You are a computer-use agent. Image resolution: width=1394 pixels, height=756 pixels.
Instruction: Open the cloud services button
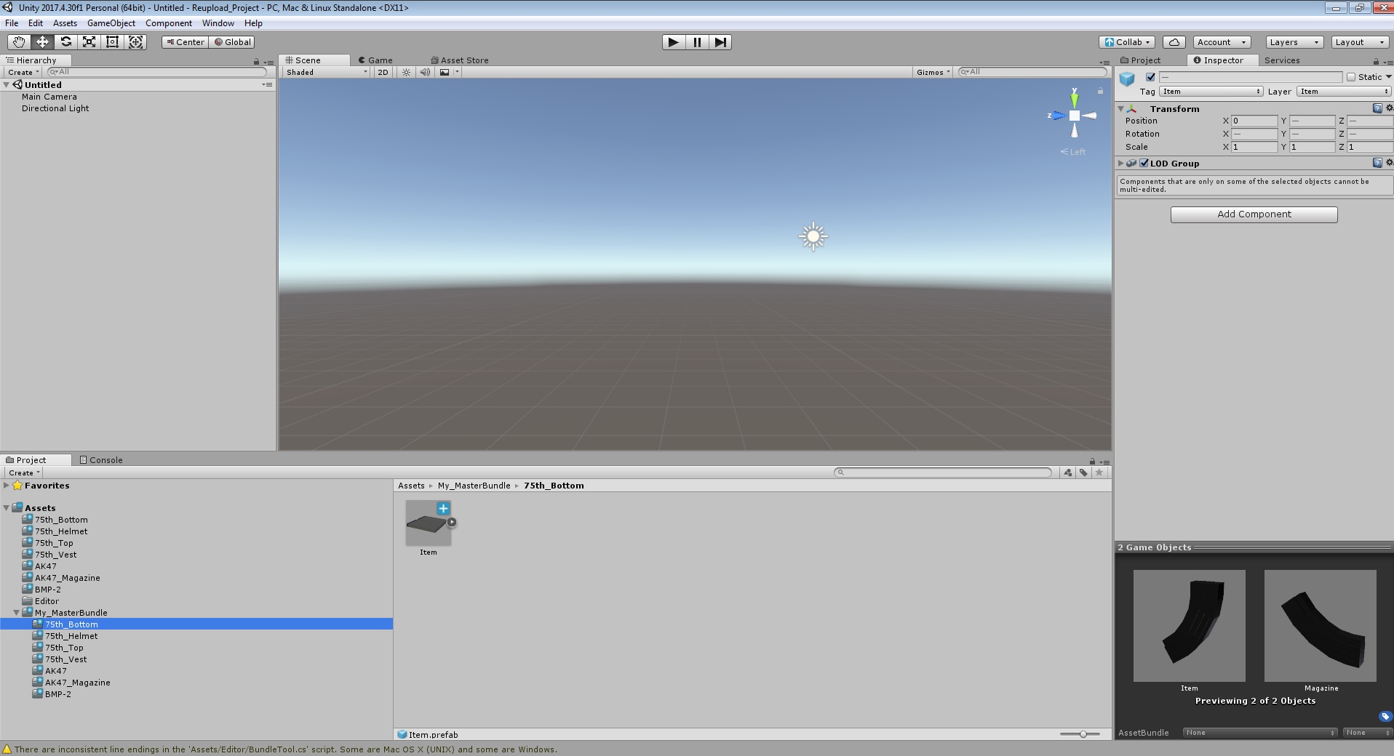1174,42
